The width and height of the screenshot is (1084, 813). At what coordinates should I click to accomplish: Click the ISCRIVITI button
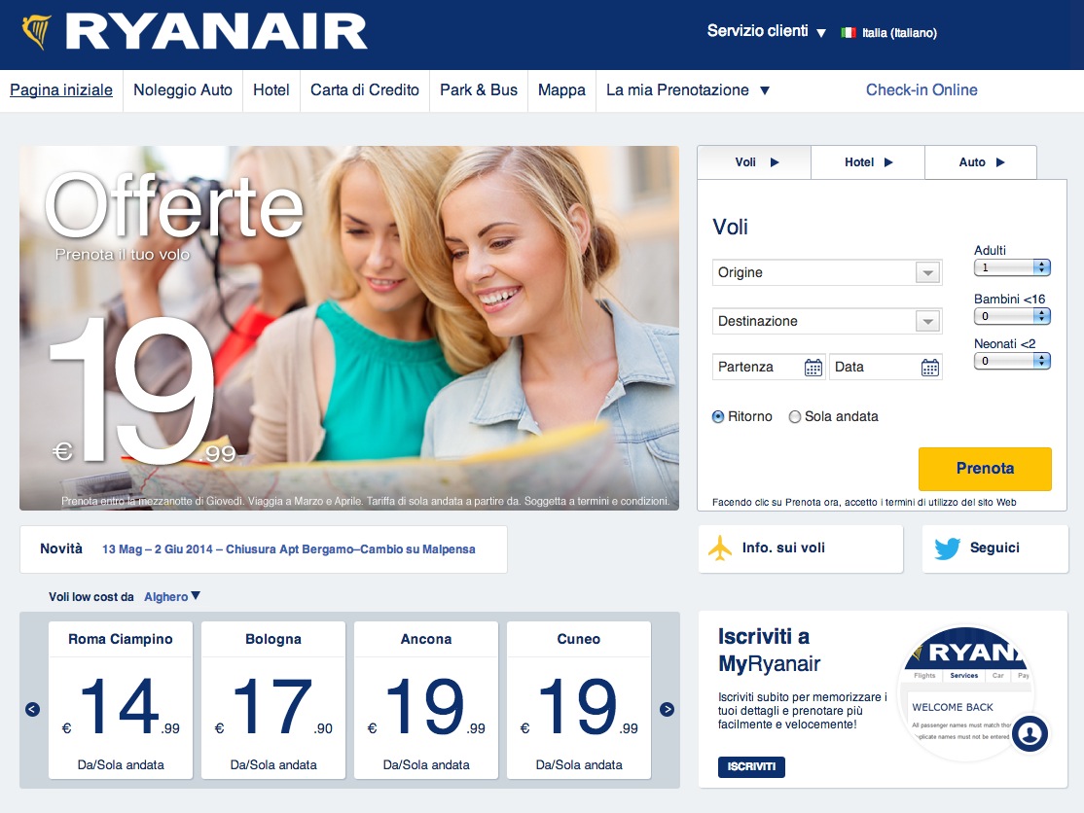click(751, 766)
